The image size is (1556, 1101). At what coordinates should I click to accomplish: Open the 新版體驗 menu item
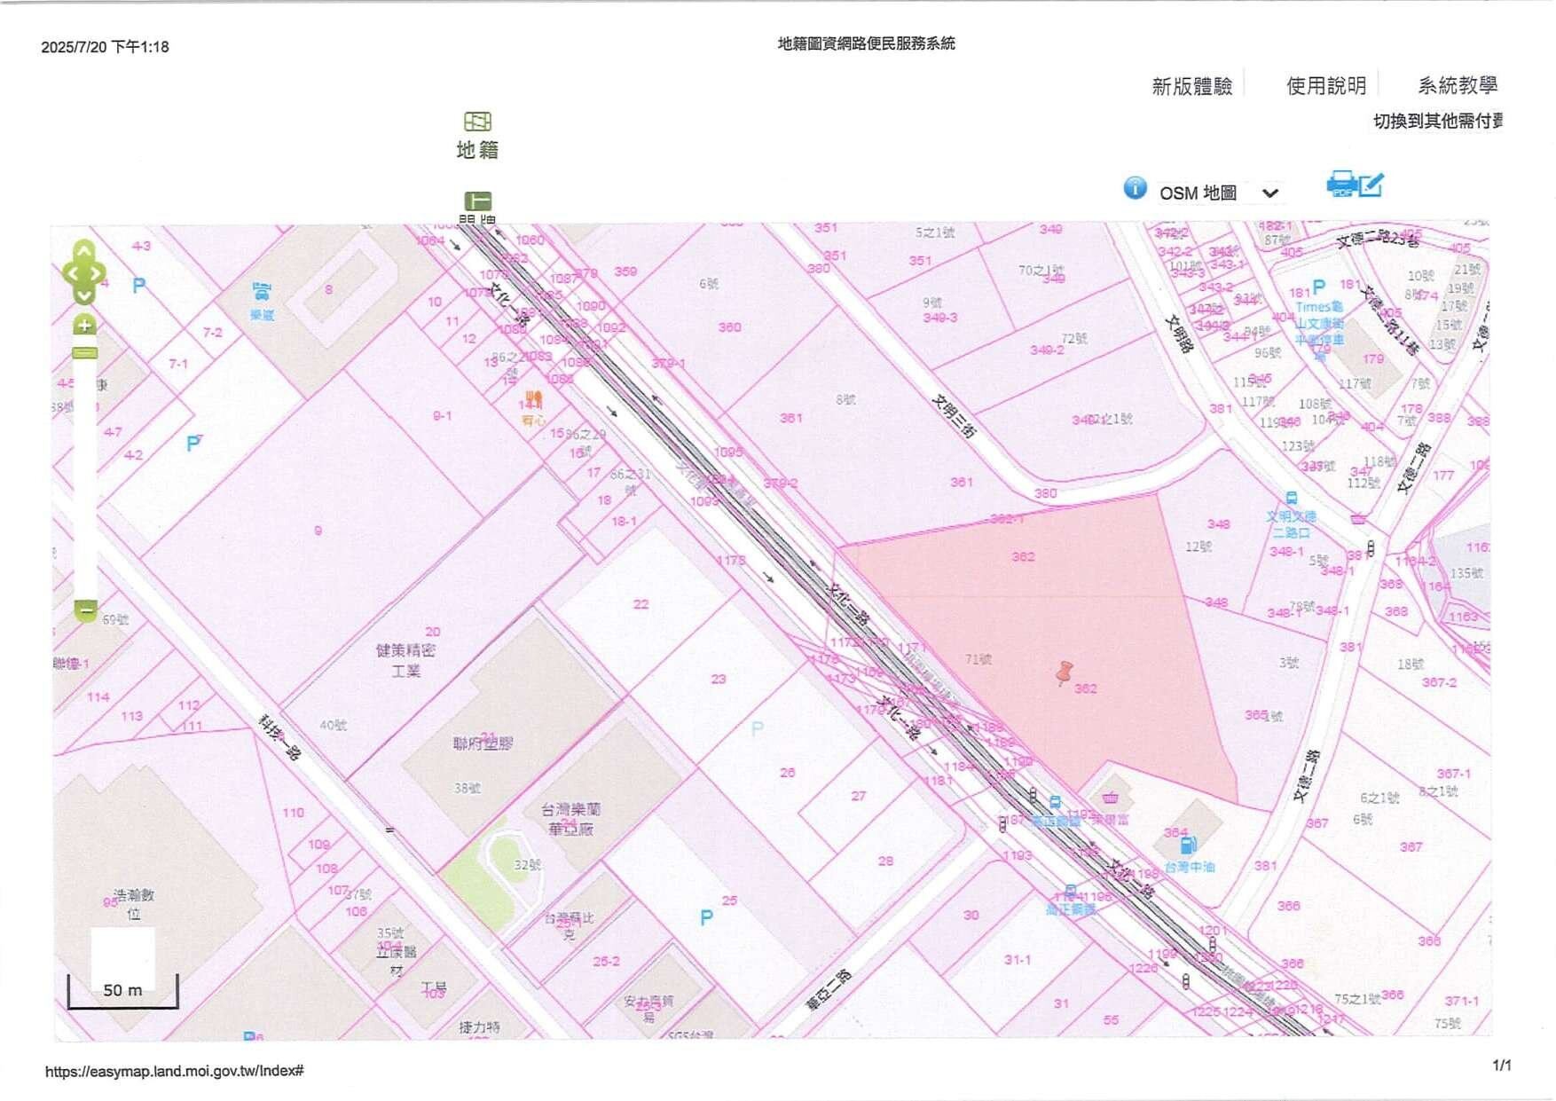[x=1191, y=86]
